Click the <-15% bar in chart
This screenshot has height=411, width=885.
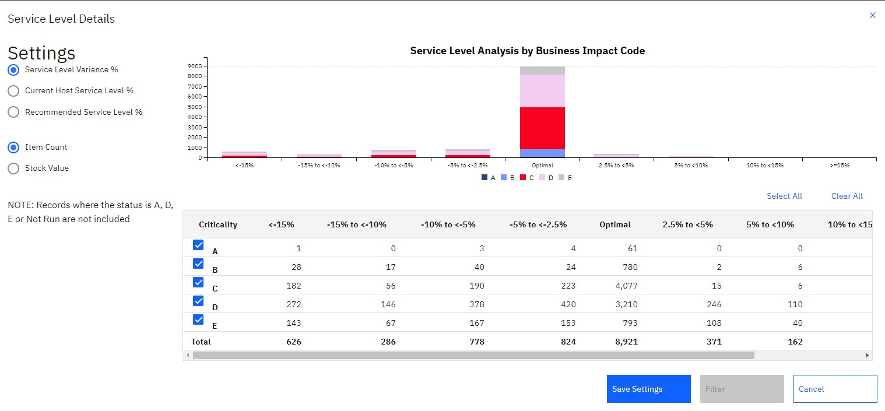click(244, 154)
